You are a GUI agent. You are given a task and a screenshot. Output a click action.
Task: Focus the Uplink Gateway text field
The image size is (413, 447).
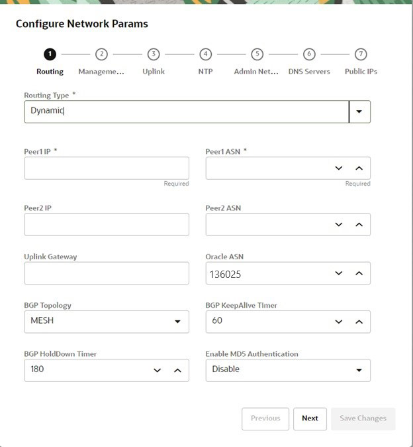click(107, 273)
